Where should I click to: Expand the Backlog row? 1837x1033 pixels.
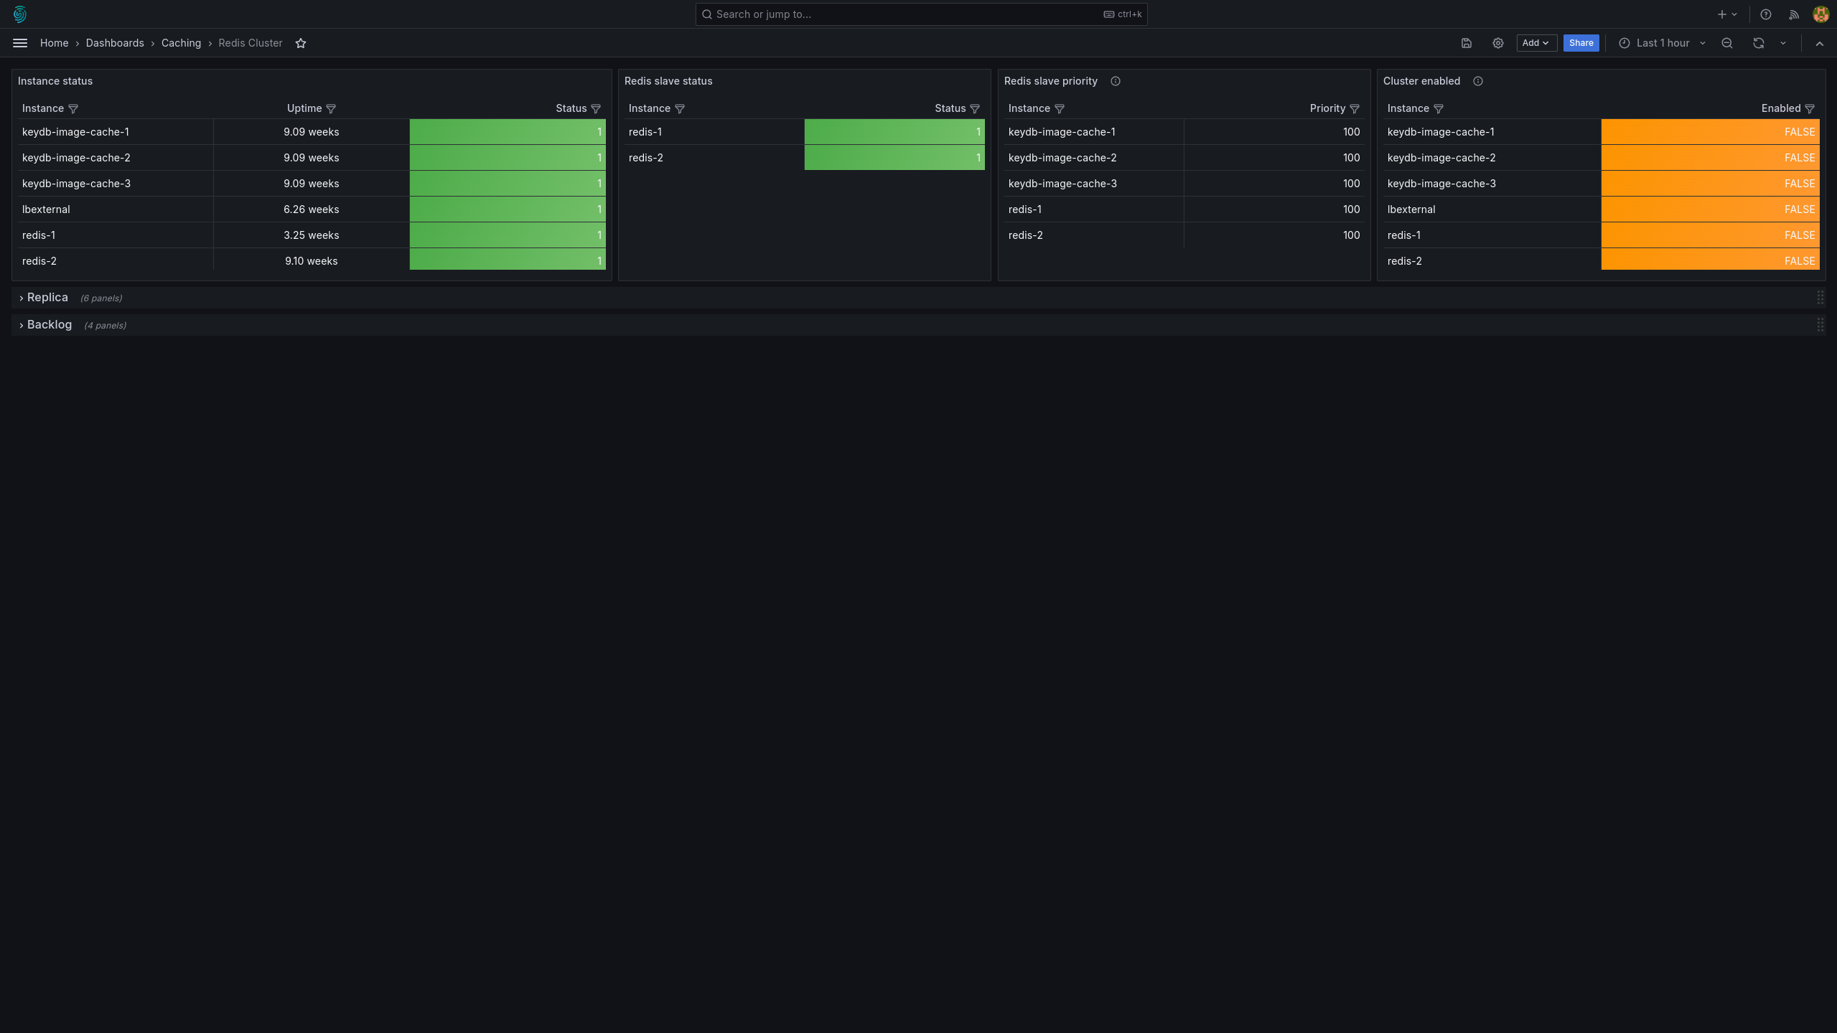(x=22, y=325)
